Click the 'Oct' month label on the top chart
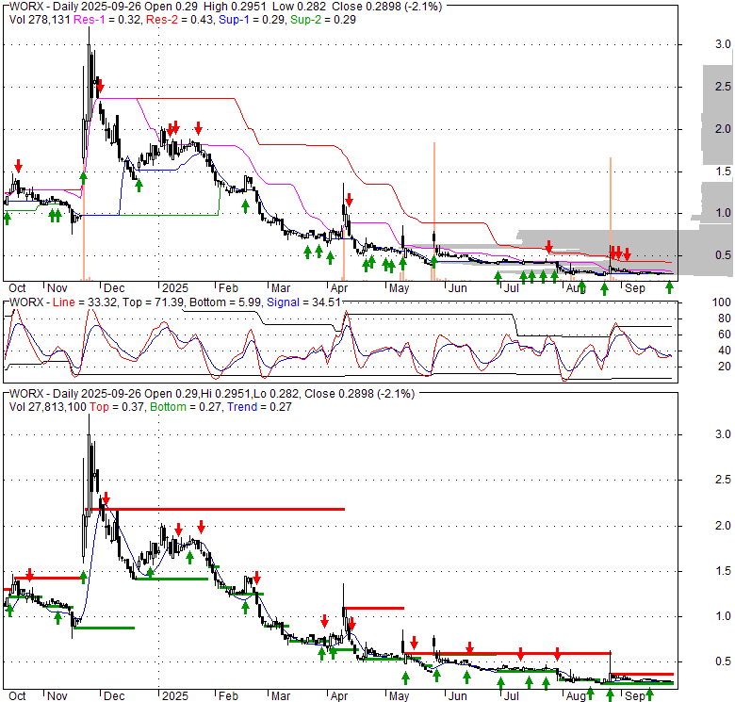Screen dimensions: 735x702 17,288
